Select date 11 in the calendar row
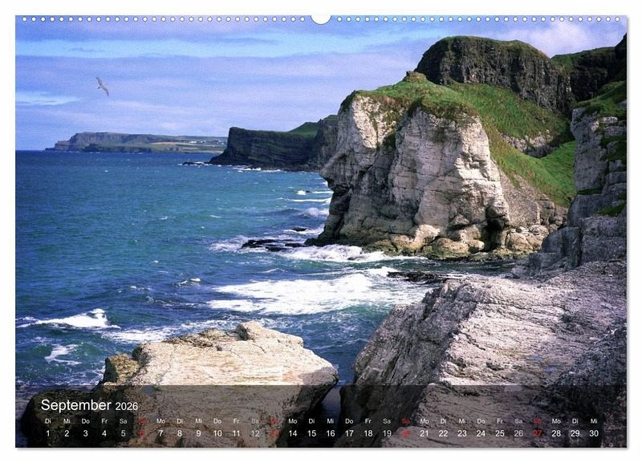Viewport: 642px width, 463px height. [236, 433]
